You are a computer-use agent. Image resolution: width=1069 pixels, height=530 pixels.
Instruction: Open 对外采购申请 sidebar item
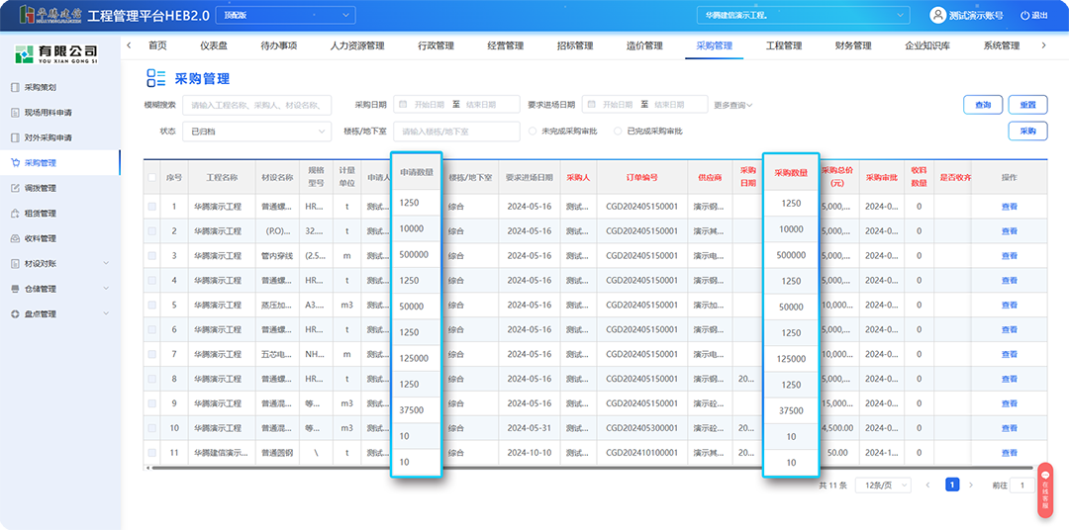click(x=49, y=137)
